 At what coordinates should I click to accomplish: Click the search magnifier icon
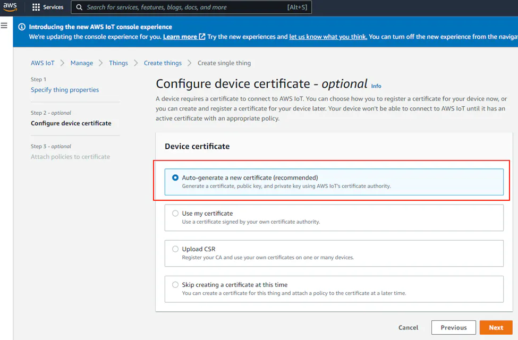(x=79, y=7)
